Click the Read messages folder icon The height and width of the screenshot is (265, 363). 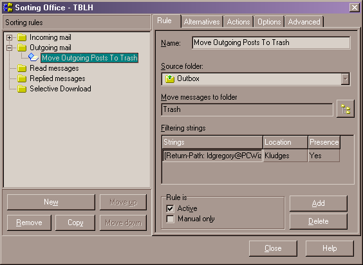coord(22,68)
